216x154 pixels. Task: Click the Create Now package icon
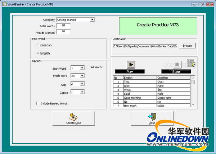[x=73, y=117]
